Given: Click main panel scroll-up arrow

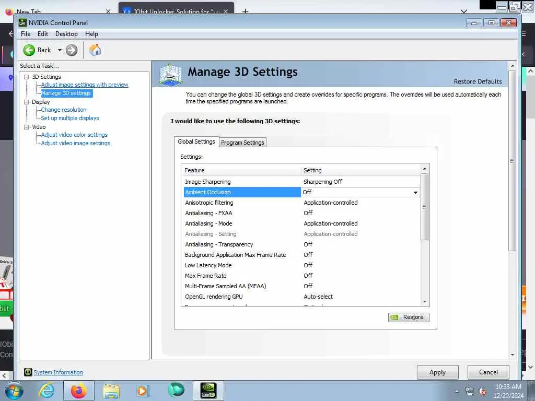Looking at the screenshot, I should click(512, 65).
